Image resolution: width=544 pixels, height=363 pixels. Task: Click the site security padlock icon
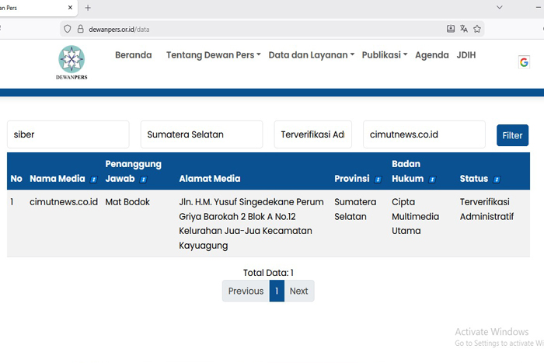[x=80, y=29]
